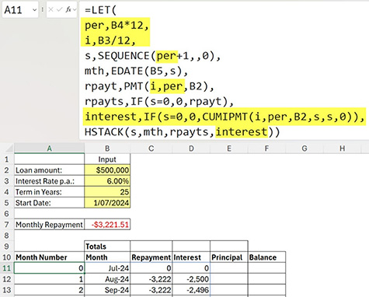Select the Sep-24 month cell

click(x=107, y=290)
